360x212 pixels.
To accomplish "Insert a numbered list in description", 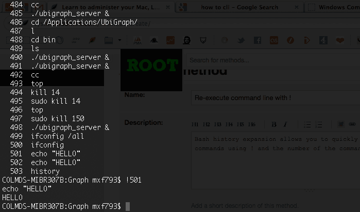I will [x=318, y=124].
